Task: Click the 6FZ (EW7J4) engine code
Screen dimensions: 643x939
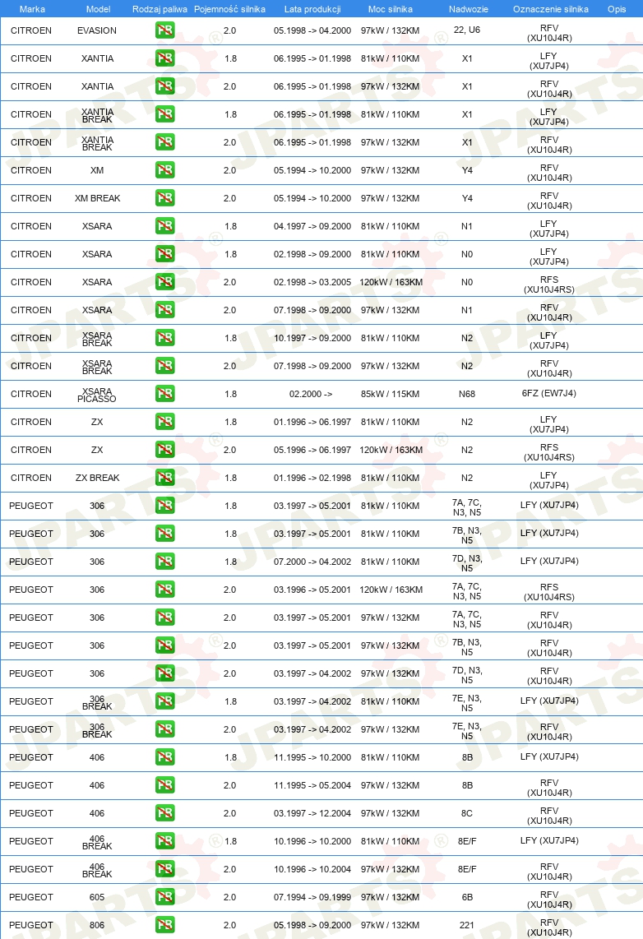Action: [549, 394]
